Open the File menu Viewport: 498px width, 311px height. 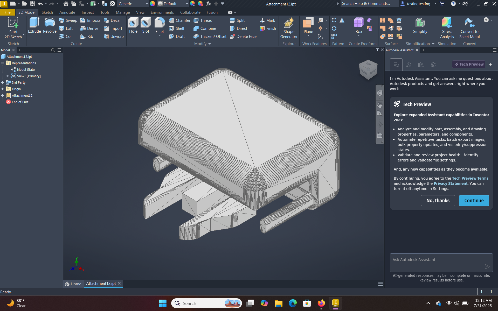tap(8, 12)
